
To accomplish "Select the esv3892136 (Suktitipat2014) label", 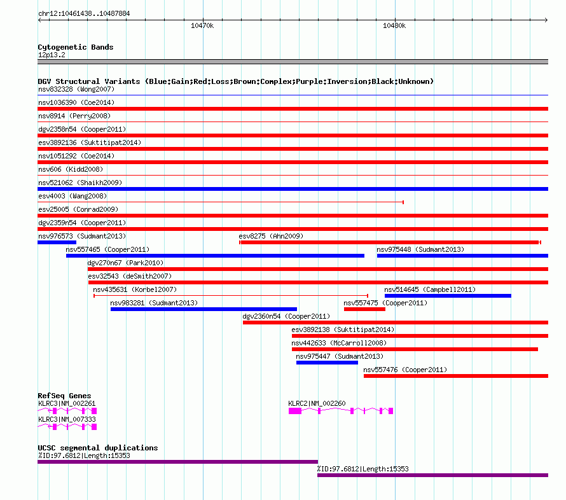I will pyautogui.click(x=90, y=142).
